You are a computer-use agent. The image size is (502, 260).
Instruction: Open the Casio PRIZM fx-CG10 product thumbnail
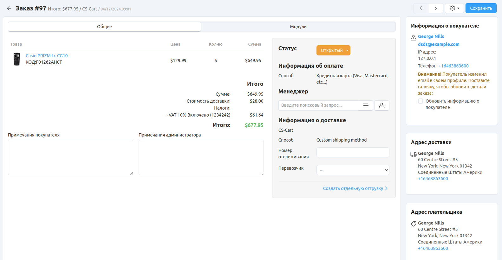17,59
